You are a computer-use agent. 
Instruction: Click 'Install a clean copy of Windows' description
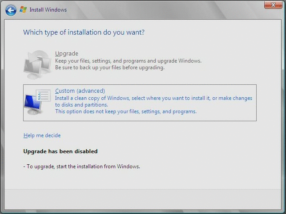[x=153, y=98]
